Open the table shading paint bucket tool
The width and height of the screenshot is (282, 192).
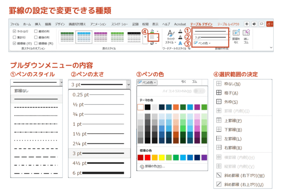coord(152,31)
